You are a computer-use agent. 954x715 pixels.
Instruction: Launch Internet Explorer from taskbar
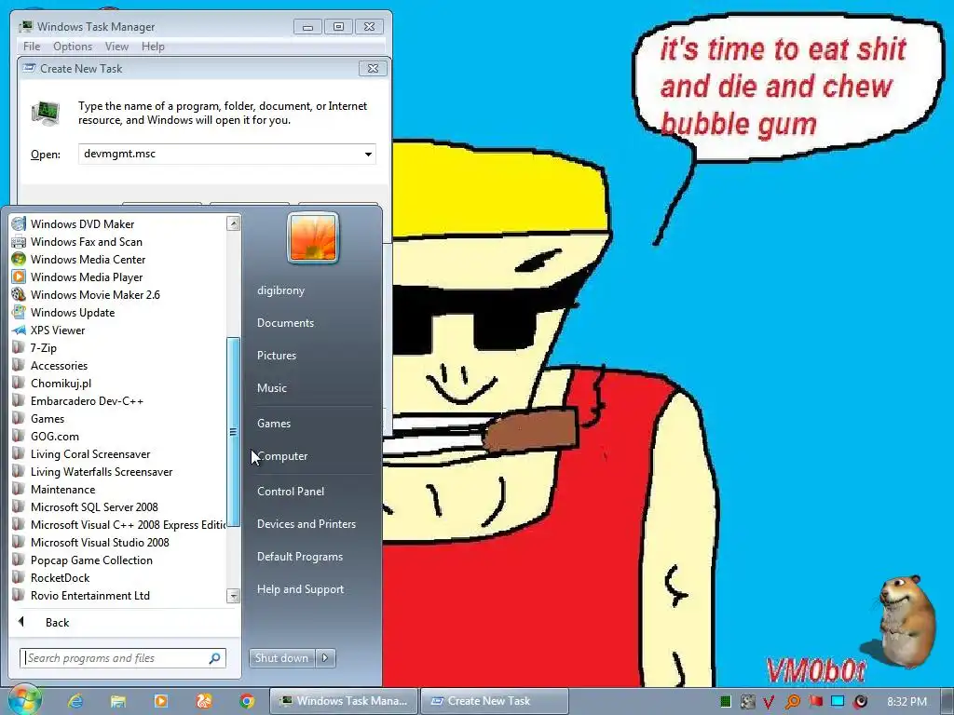click(x=75, y=701)
